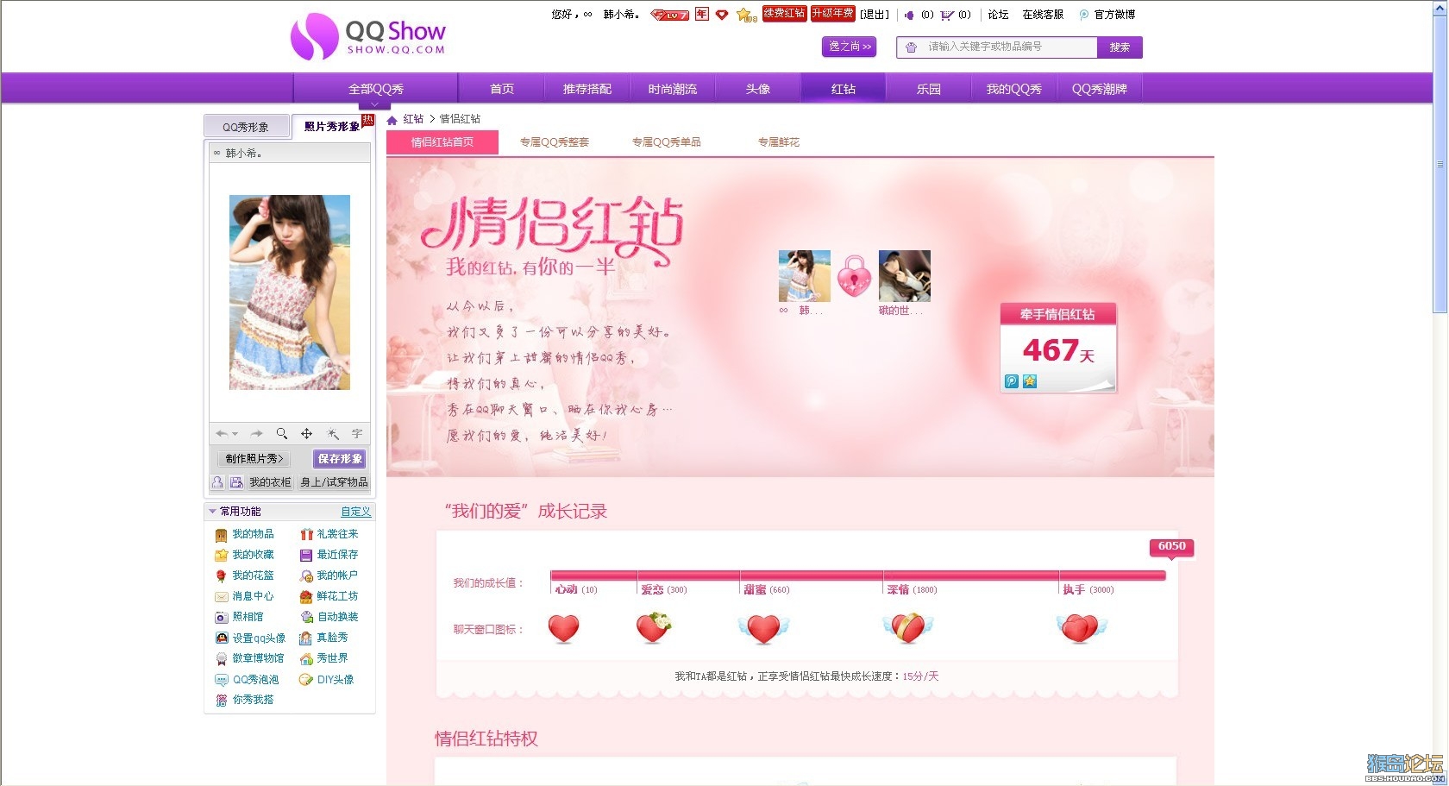
Task: Go to 首页 in navigation bar
Action: pos(502,89)
